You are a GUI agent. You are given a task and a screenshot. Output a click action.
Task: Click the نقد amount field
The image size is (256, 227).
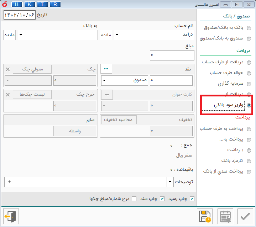(x=171, y=80)
